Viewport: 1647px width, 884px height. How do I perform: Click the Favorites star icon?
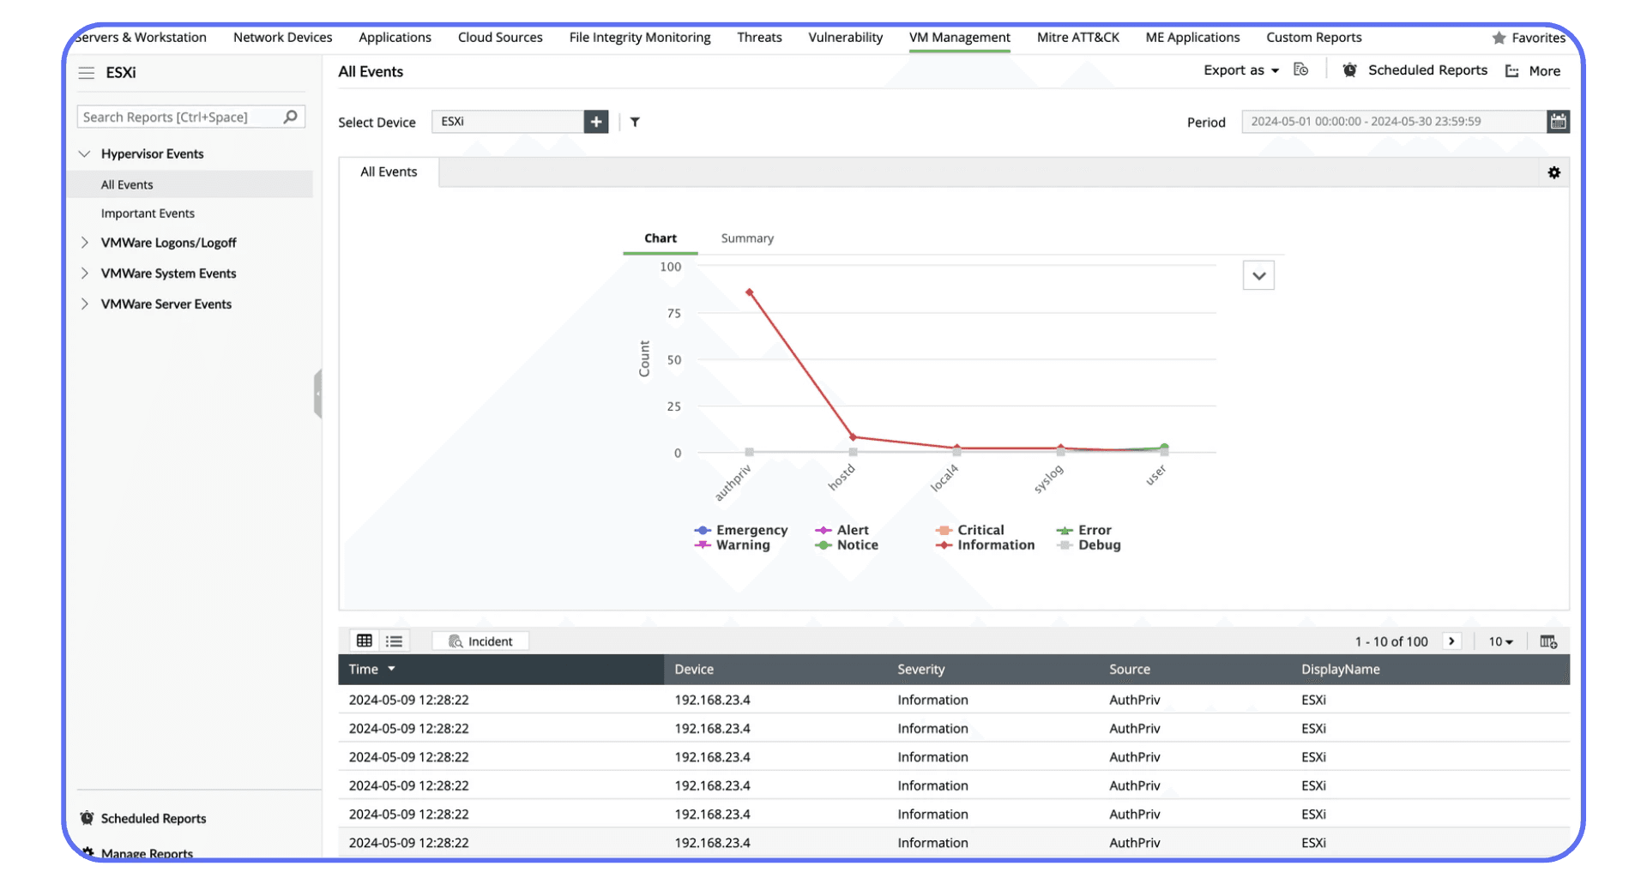1499,38
